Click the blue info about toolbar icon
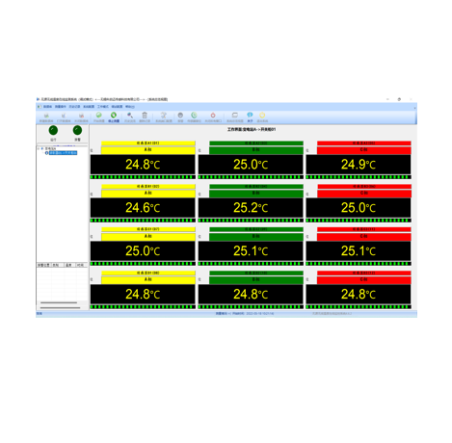This screenshot has height=443, width=452. (x=250, y=115)
